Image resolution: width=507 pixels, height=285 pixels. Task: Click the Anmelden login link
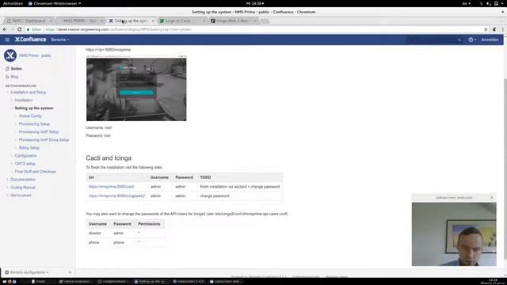pyautogui.click(x=490, y=40)
